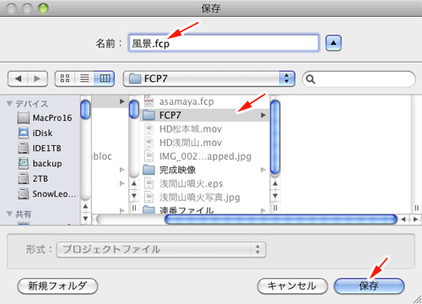Switch to icon view mode

tap(65, 79)
